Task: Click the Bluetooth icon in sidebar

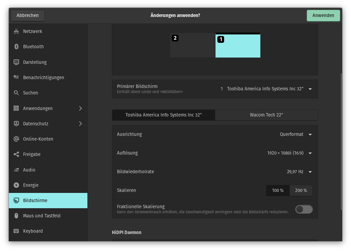Action: tap(16, 47)
